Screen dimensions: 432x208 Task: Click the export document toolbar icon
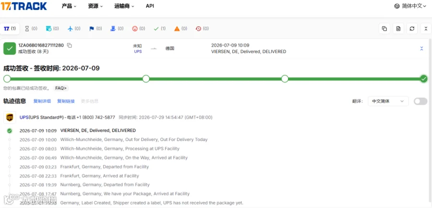point(398,29)
